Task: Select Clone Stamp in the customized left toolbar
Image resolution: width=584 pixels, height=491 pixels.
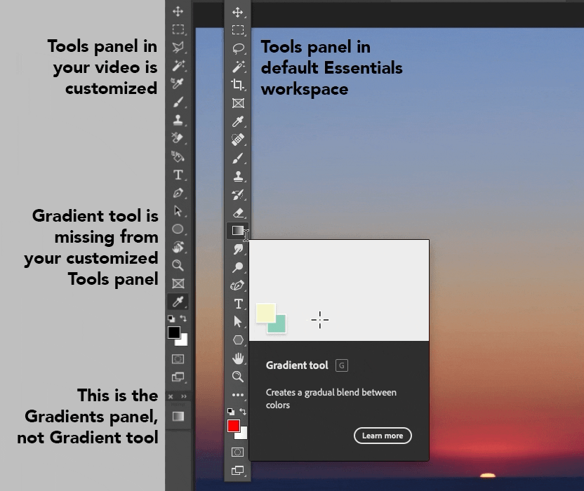Action: pos(178,120)
